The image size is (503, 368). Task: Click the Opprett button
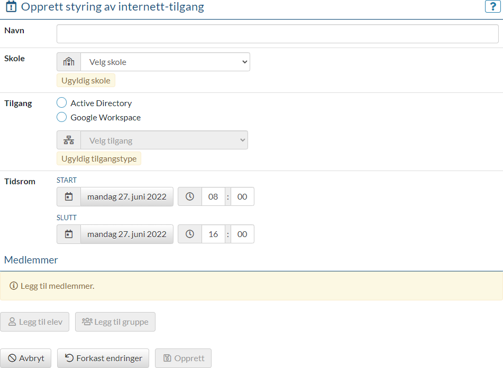coord(183,358)
